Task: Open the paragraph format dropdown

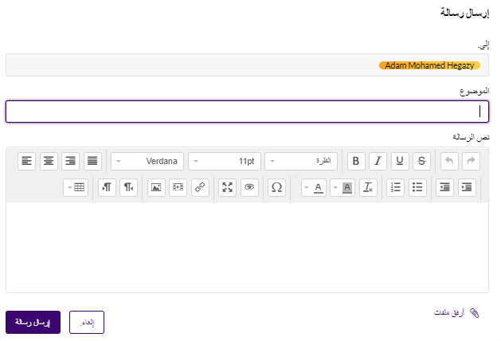Action: tap(301, 161)
